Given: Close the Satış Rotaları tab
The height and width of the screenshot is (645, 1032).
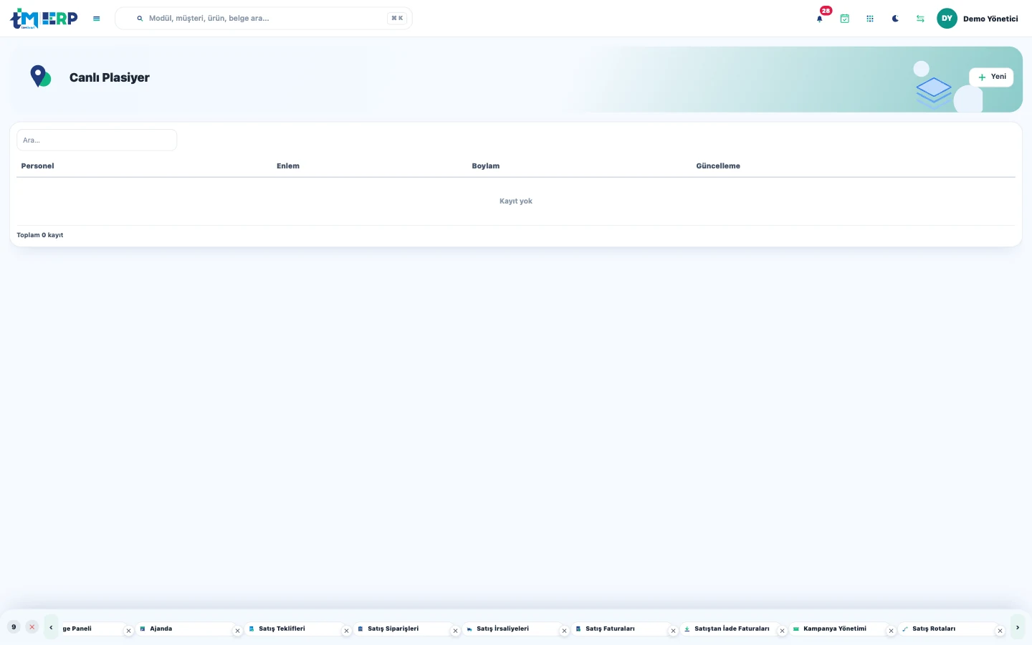Looking at the screenshot, I should (x=1000, y=631).
